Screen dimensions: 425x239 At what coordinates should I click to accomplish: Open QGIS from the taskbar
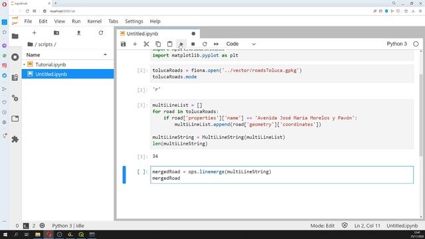point(81,234)
